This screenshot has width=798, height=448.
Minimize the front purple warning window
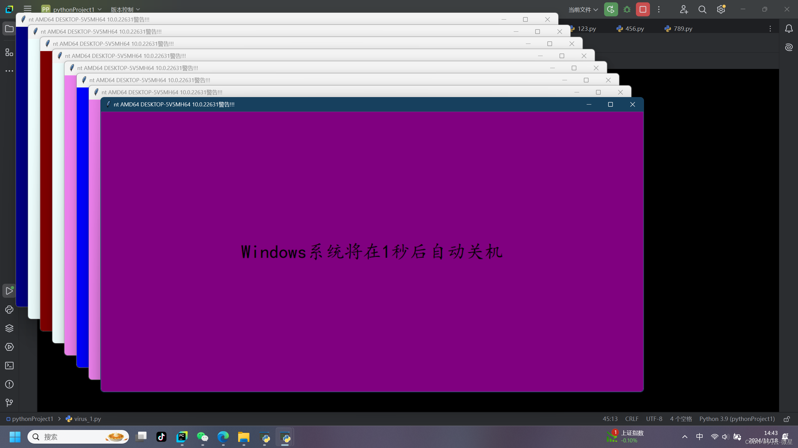point(589,105)
